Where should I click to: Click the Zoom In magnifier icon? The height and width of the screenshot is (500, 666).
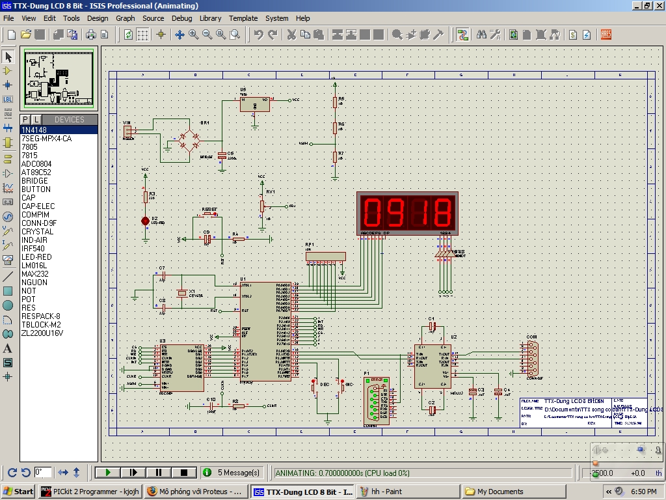point(194,35)
